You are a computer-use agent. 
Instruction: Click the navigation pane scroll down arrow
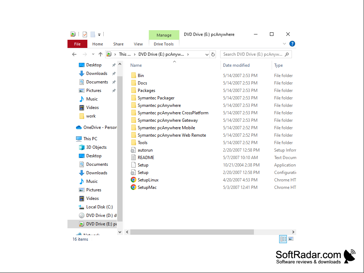pyautogui.click(x=120, y=232)
